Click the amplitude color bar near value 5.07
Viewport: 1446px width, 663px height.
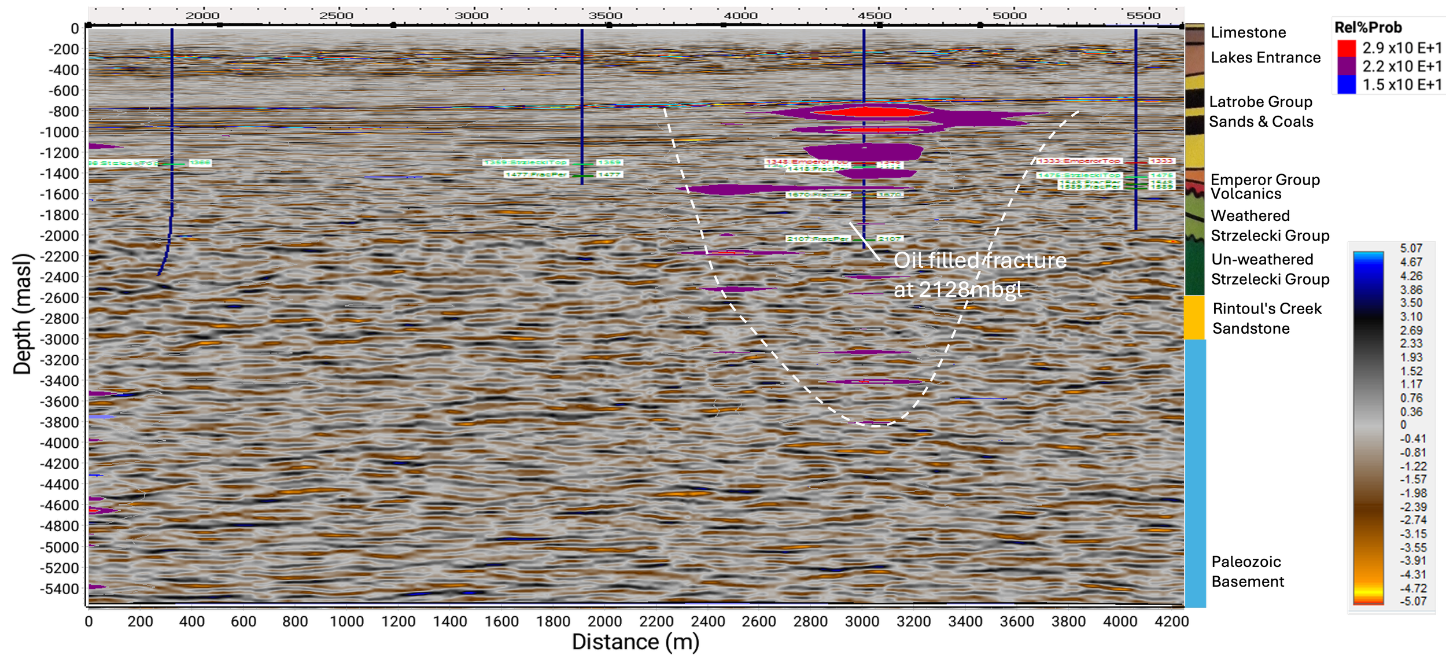click(1368, 255)
